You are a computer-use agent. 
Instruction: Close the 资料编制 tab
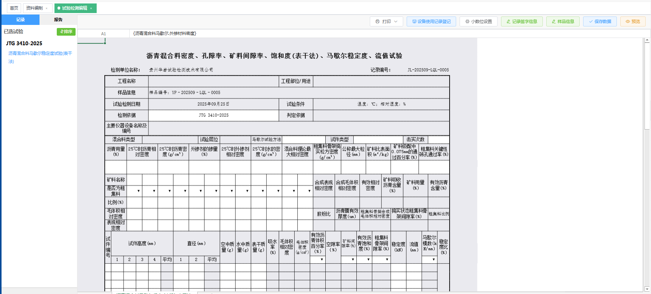click(47, 8)
